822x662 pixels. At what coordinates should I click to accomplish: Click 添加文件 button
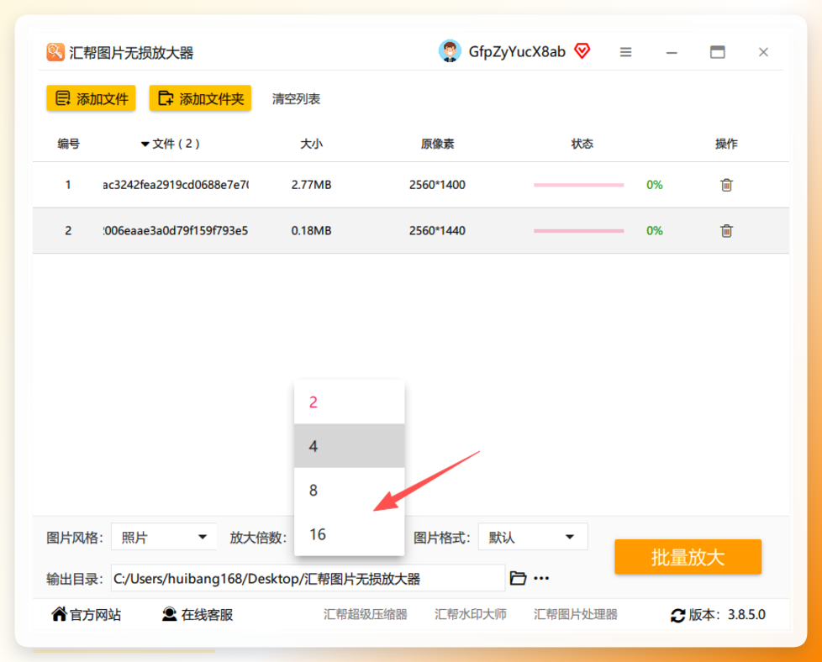[92, 98]
